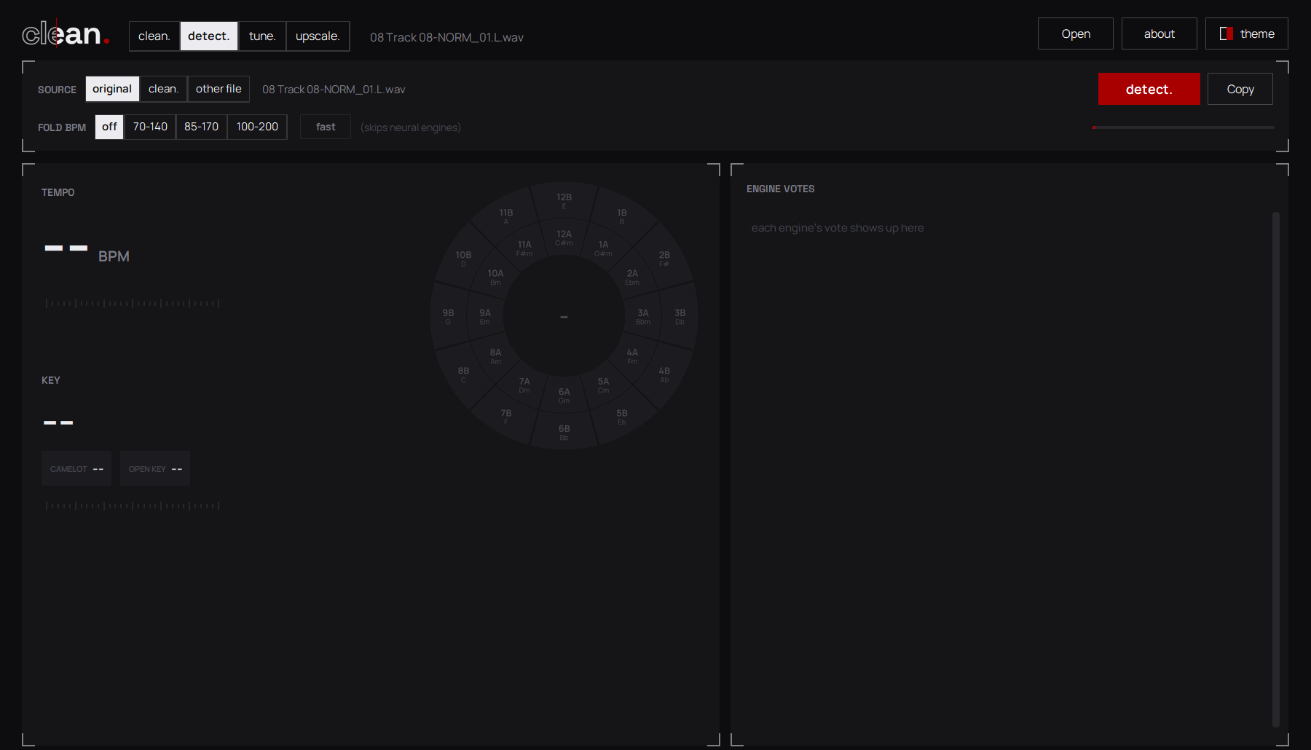Click the detection progress bar
Image resolution: width=1311 pixels, height=750 pixels.
(x=1183, y=127)
